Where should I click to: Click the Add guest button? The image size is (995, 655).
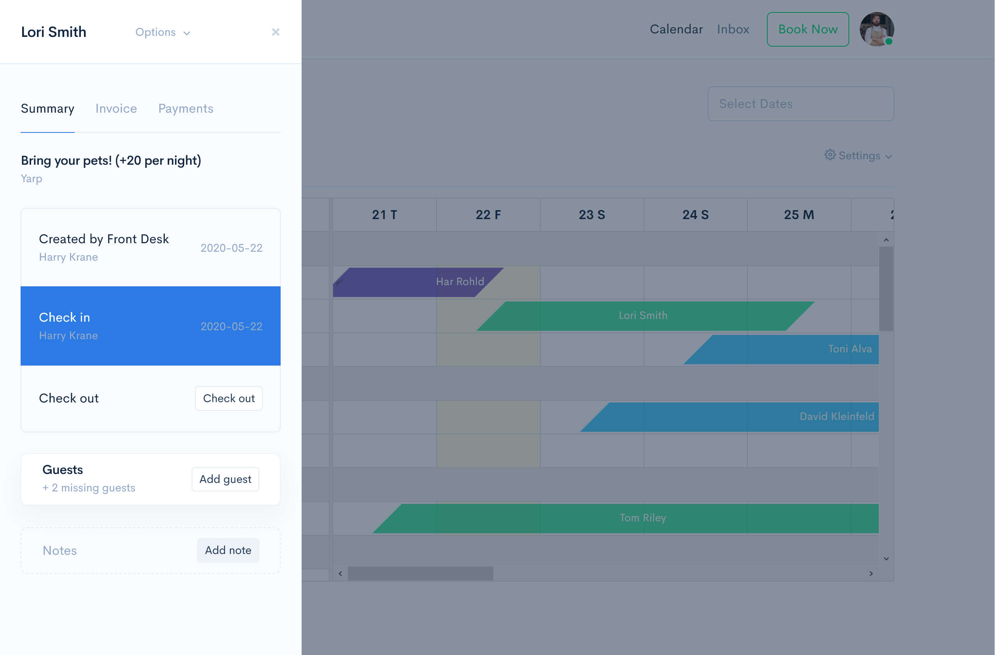(x=224, y=479)
